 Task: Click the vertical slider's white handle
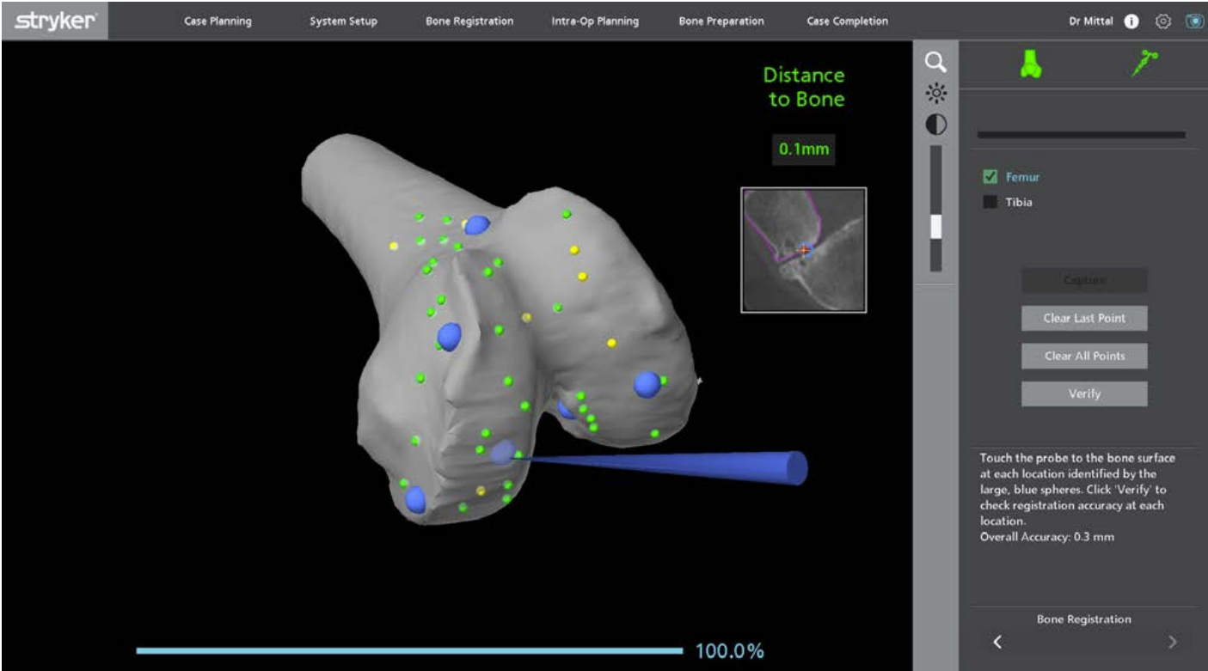point(935,226)
